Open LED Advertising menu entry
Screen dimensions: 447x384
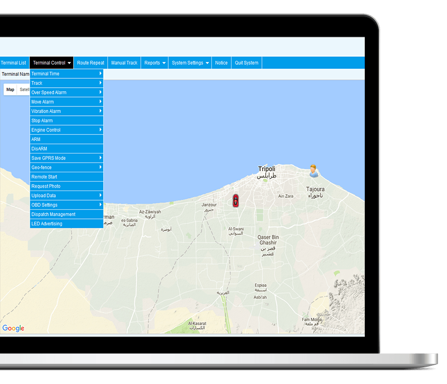point(66,224)
